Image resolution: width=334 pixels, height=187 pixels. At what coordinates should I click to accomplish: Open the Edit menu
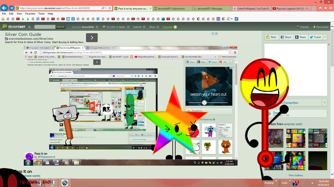[11, 14]
